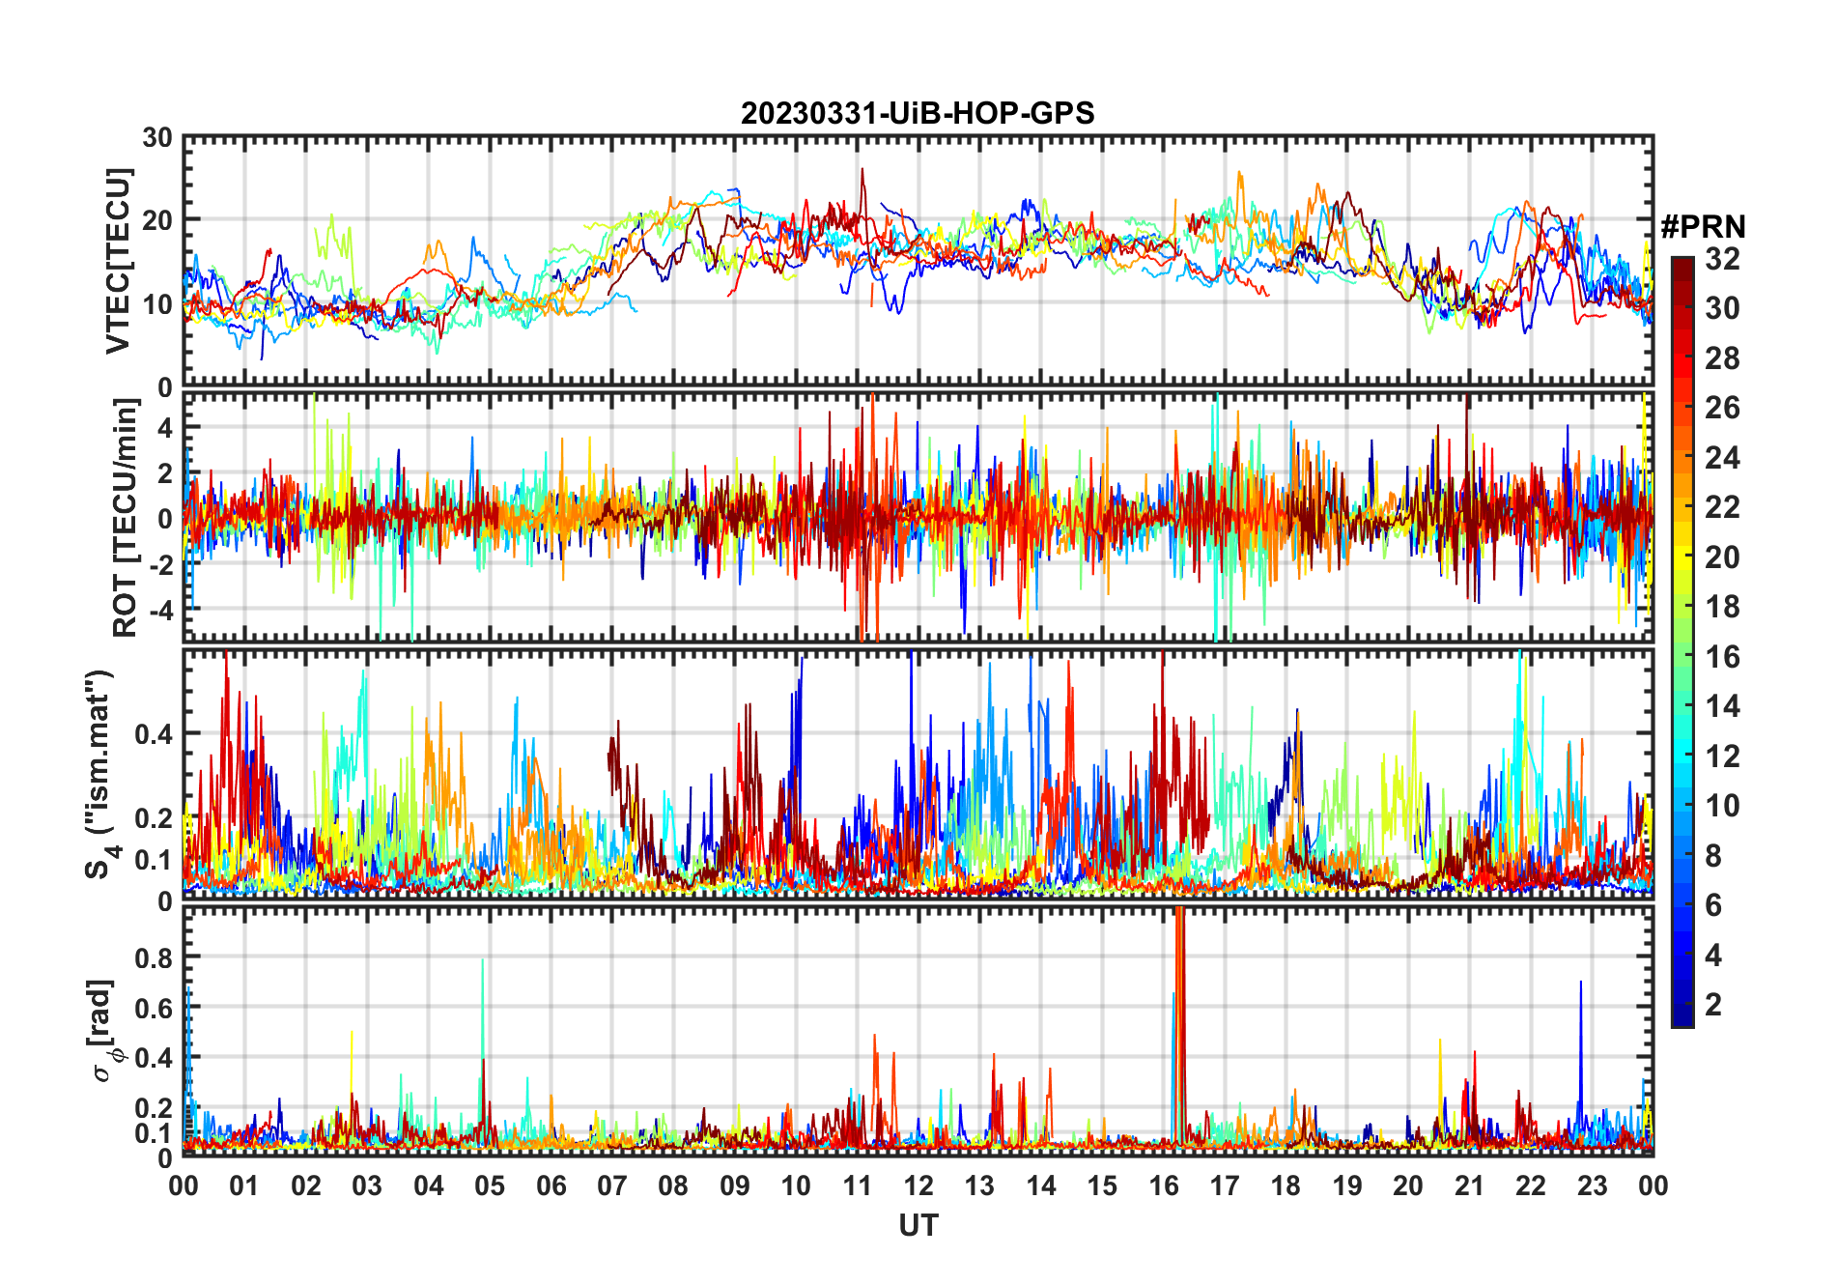Click the S4 ("ism.mat") y-axis label

click(x=101, y=775)
